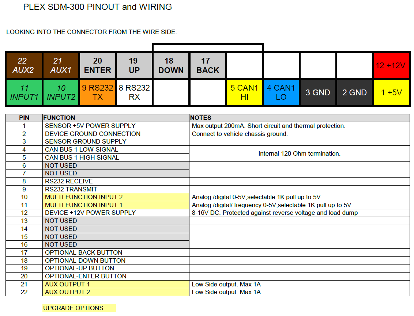Select DEVICE +12V POWER SUPPLY text
The width and height of the screenshot is (414, 316).
pyautogui.click(x=90, y=213)
